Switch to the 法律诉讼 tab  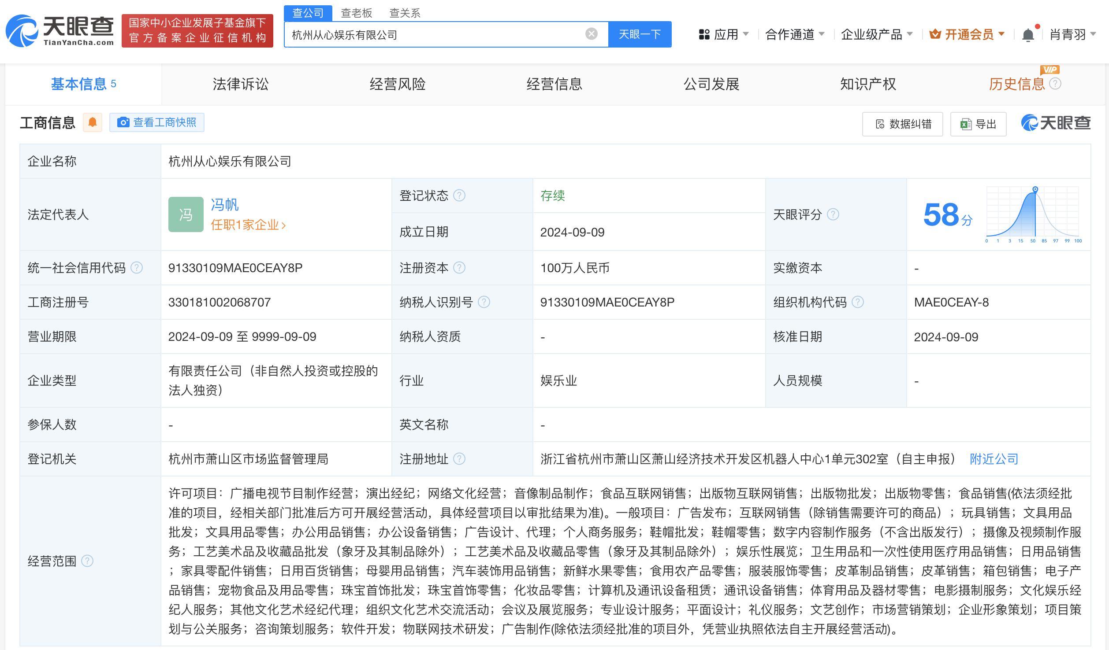(x=240, y=84)
